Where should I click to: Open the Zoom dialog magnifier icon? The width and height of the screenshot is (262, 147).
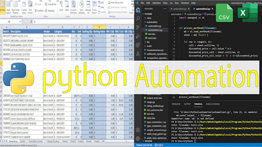pos(61,6)
